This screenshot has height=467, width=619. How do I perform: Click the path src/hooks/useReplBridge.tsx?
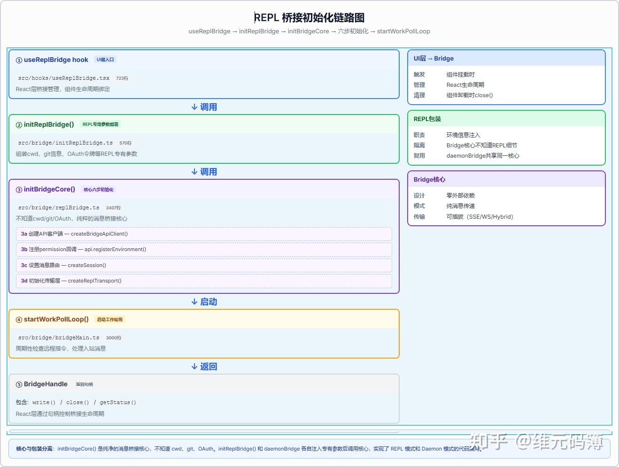coord(64,78)
